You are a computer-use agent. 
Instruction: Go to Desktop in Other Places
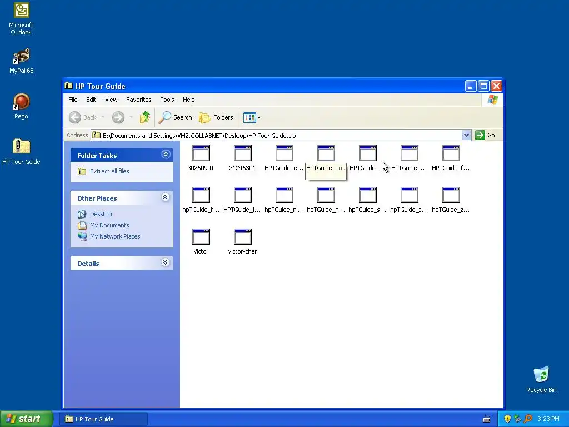101,214
